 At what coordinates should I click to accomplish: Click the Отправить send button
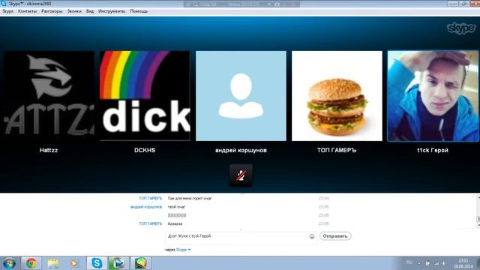[335, 236]
